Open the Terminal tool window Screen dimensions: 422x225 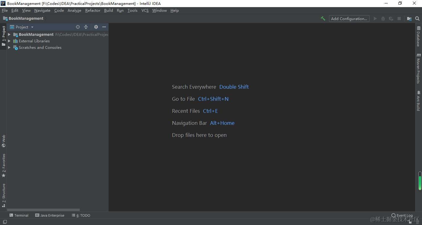19,215
